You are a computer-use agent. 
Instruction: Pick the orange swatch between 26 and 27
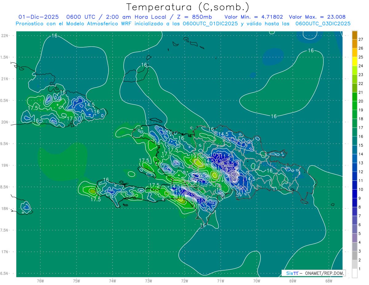tap(355, 44)
